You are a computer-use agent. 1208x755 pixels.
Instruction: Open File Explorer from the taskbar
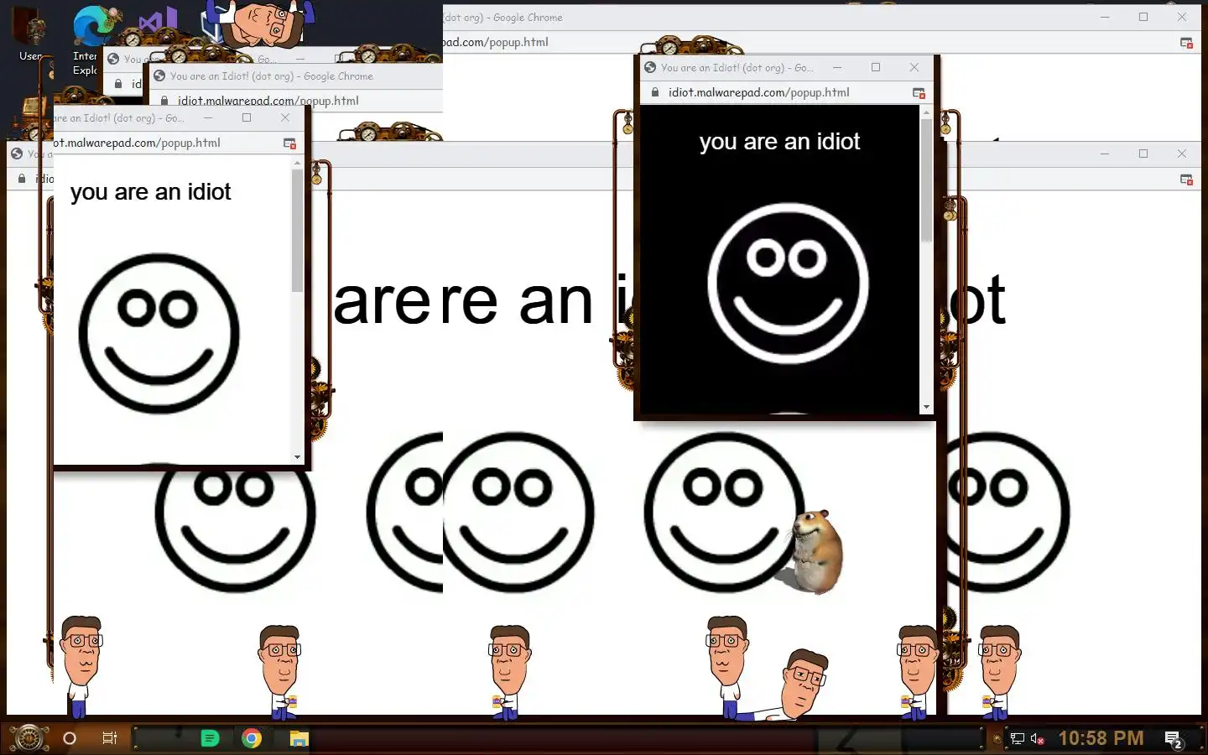tap(299, 738)
